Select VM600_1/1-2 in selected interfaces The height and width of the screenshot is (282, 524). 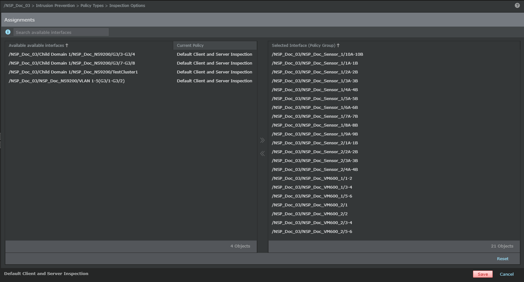point(394,178)
